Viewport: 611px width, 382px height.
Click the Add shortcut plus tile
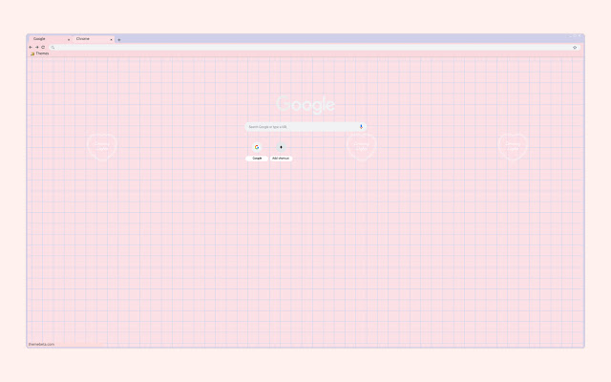click(x=281, y=151)
